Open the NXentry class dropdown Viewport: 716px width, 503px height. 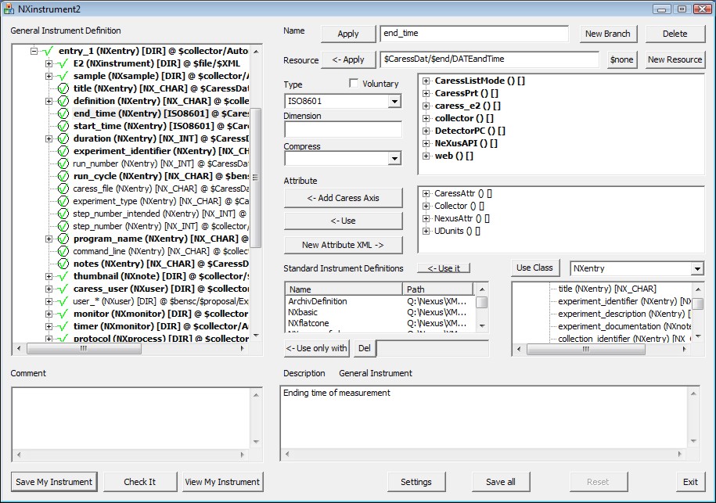point(697,269)
